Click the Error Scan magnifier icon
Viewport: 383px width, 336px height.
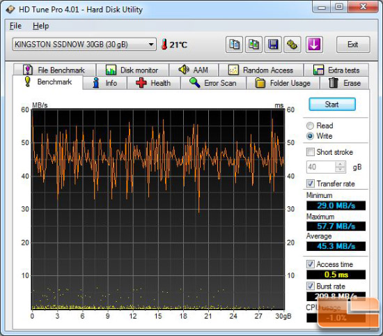(x=195, y=83)
